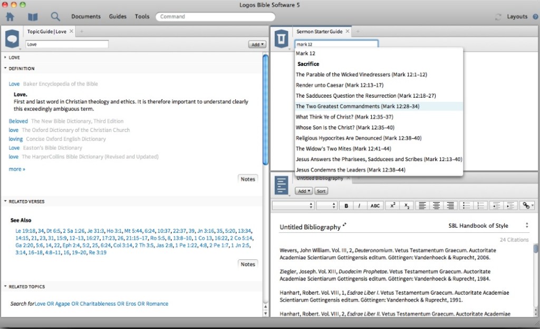This screenshot has height=329, width=540.
Task: Toggle bold formatting
Action: (x=346, y=205)
